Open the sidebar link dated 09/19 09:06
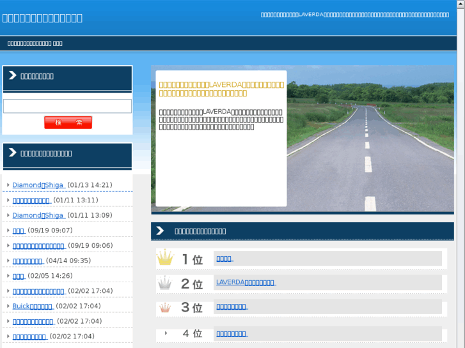Screen dimensions: 465x348 [x=39, y=246]
